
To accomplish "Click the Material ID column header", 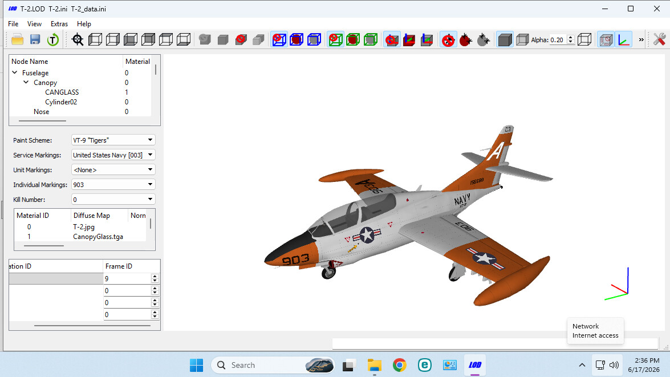I will [42, 216].
